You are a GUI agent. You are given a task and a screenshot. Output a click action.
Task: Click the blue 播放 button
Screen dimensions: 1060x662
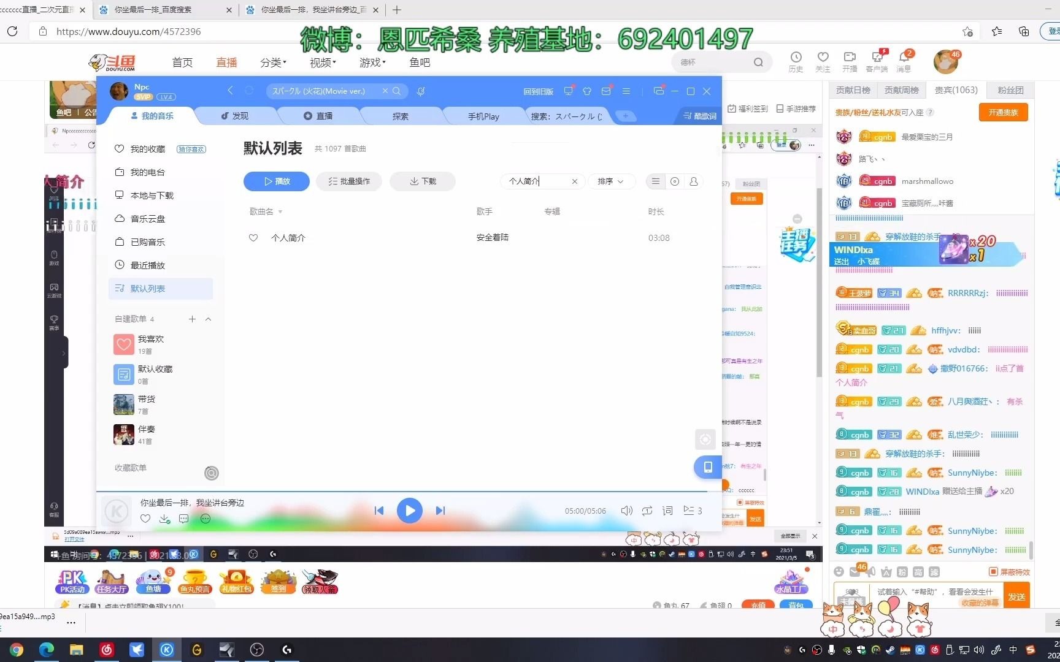point(277,181)
